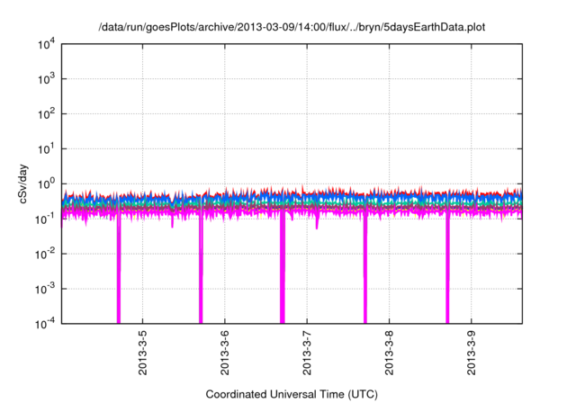Click the 10^4 y-axis tick label
Image resolution: width=576 pixels, height=403 pixels.
[46, 44]
